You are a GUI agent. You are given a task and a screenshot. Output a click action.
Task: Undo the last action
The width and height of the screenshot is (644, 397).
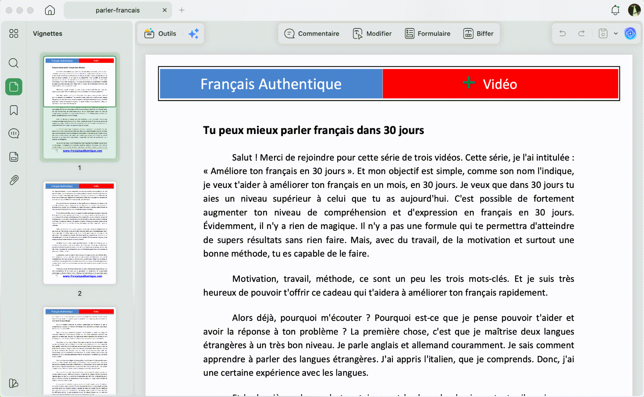click(563, 33)
